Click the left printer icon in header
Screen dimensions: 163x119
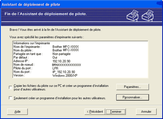(133, 15)
